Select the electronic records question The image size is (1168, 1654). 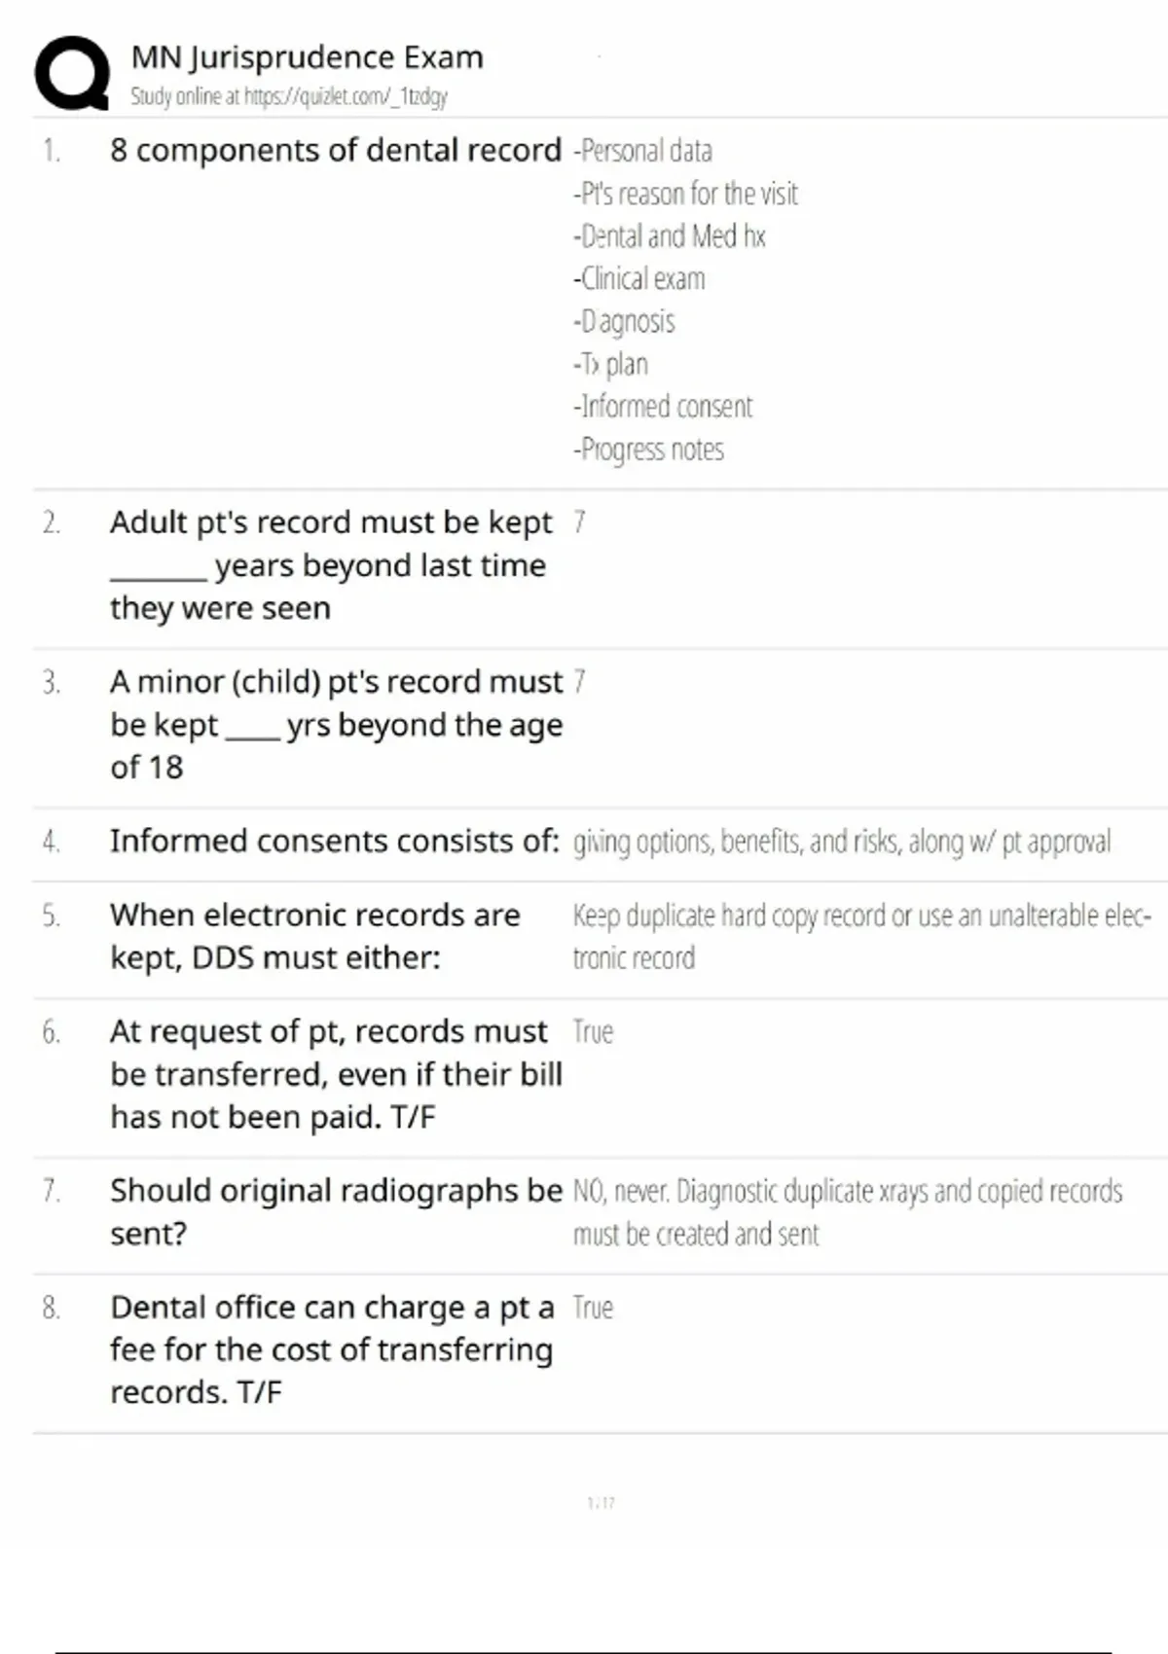click(314, 936)
